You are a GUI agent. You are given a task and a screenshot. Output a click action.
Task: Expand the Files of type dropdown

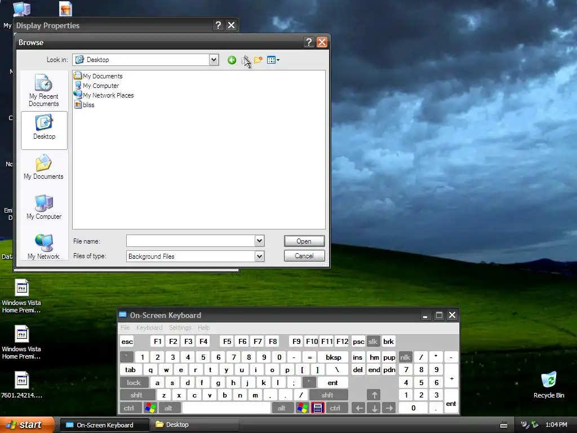point(259,257)
